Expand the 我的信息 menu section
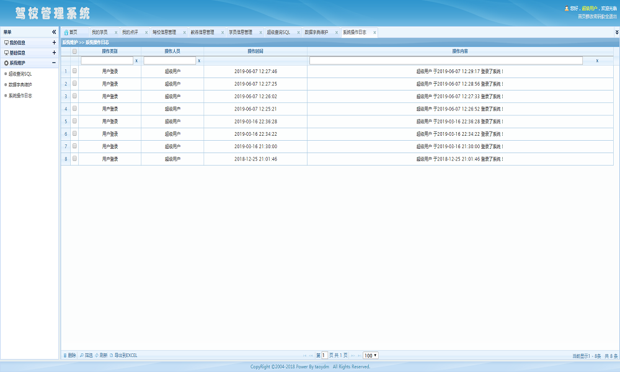620x372 pixels. [x=54, y=43]
